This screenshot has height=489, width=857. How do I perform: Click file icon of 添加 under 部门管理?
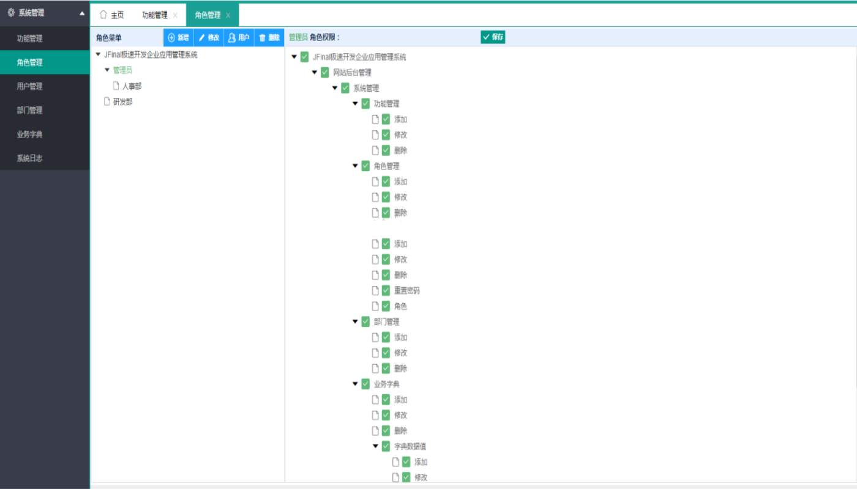click(376, 337)
